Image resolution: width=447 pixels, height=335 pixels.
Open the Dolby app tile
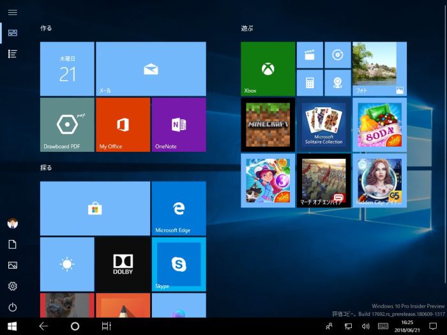click(x=123, y=264)
